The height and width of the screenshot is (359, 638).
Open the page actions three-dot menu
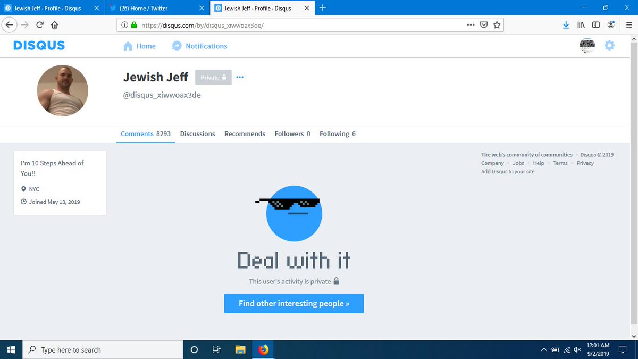pyautogui.click(x=471, y=24)
